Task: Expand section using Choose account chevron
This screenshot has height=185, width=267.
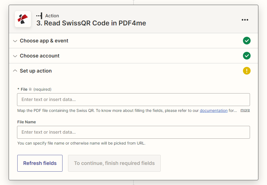Action: coord(15,56)
